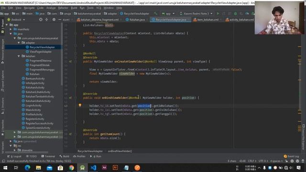Click the UTF-8 encoding status entry
306x172 pixels.
point(263,161)
